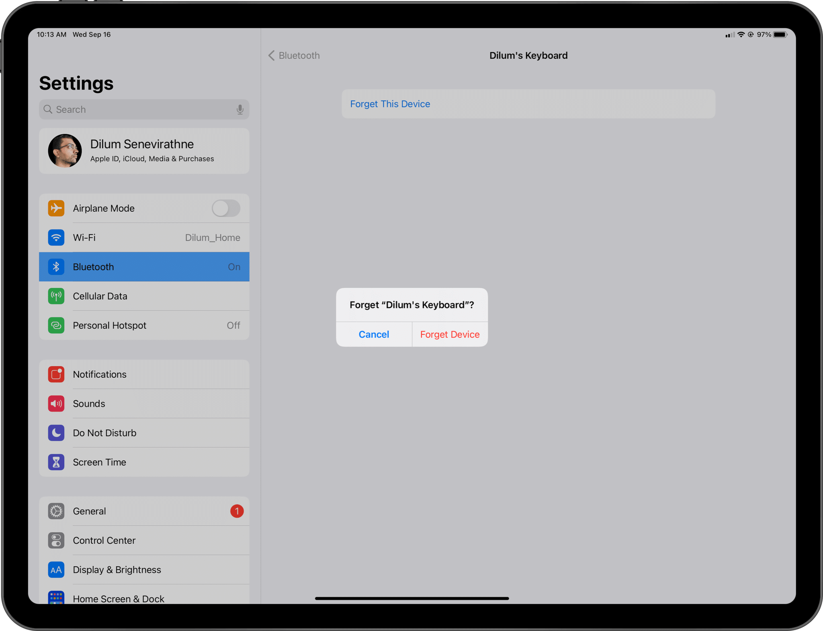Tap the Screen Time icon
This screenshot has height=631, width=823.
pos(56,462)
